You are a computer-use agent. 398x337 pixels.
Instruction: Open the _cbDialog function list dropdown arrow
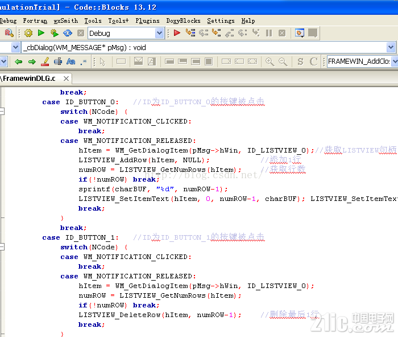(x=391, y=47)
